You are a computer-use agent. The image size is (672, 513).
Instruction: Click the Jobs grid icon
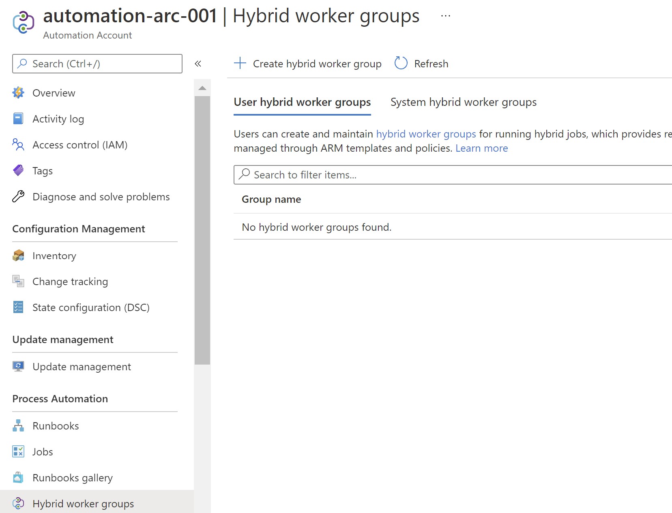(18, 452)
